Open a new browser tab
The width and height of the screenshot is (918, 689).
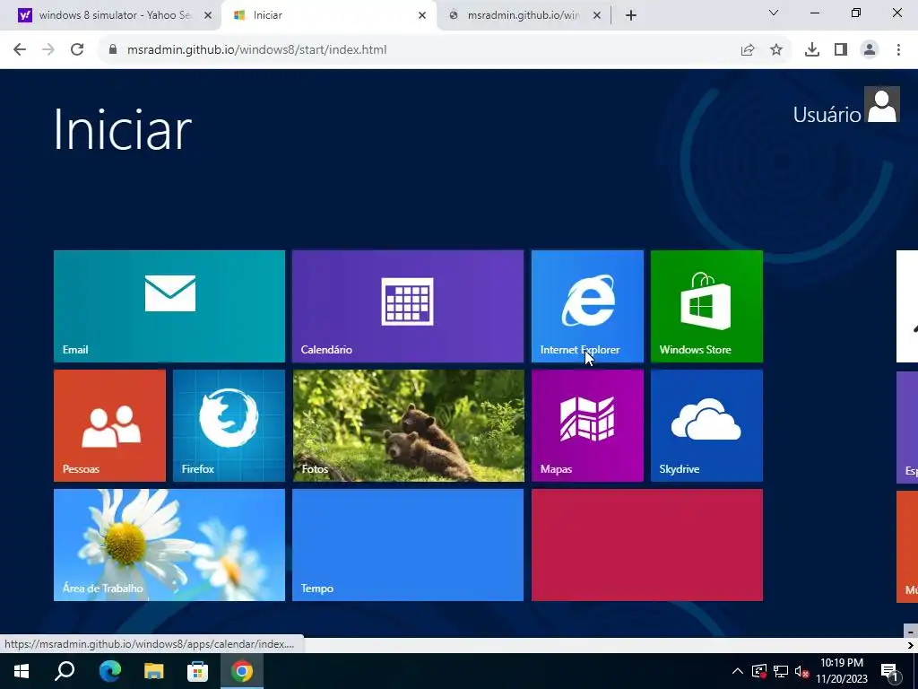(630, 15)
